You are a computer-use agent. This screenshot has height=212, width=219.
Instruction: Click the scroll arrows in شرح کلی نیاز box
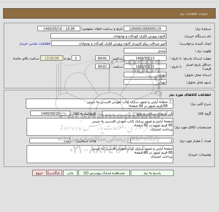click(170, 102)
